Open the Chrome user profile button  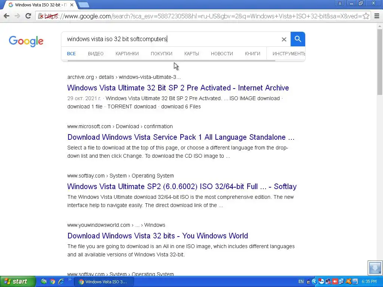point(340,3)
